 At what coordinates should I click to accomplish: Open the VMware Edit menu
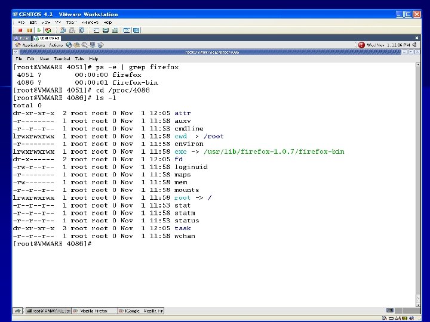coord(33,22)
